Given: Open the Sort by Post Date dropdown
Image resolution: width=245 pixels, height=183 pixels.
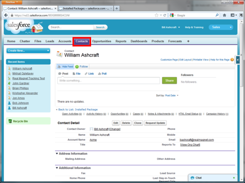Looking at the screenshot, I should tap(172, 95).
